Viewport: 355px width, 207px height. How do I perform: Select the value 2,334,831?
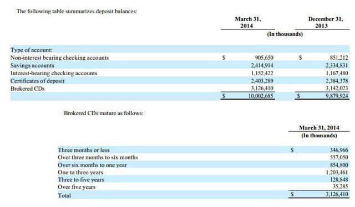(x=337, y=65)
